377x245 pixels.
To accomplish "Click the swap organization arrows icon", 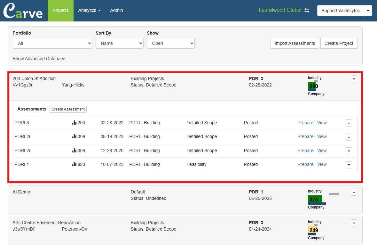I will [307, 11].
